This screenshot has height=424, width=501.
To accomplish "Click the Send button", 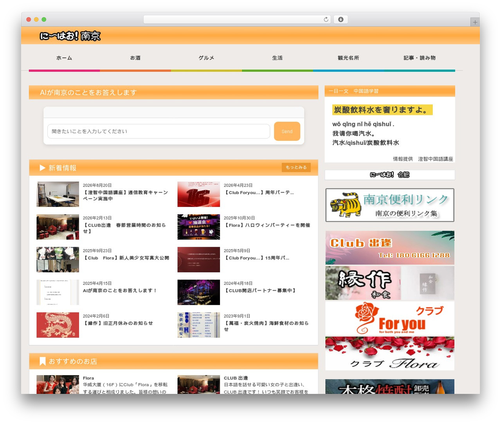I will (287, 131).
